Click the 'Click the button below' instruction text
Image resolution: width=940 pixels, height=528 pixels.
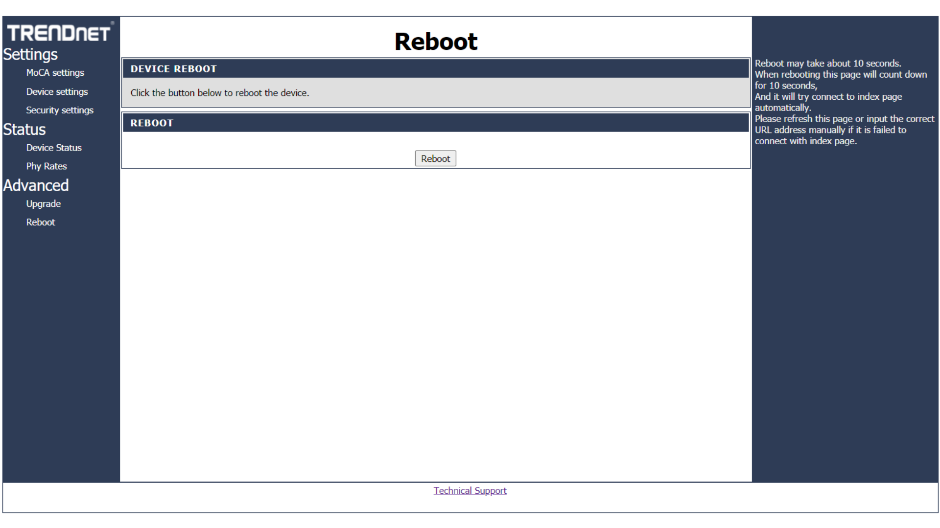pyautogui.click(x=219, y=93)
